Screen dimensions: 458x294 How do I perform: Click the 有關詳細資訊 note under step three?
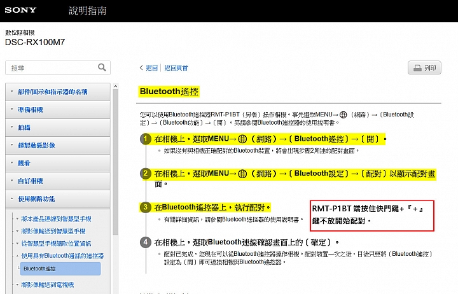(233, 220)
